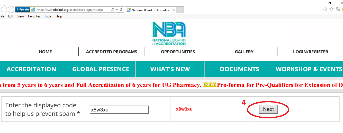Open the LOGIN/REGISTER link

(x=310, y=52)
